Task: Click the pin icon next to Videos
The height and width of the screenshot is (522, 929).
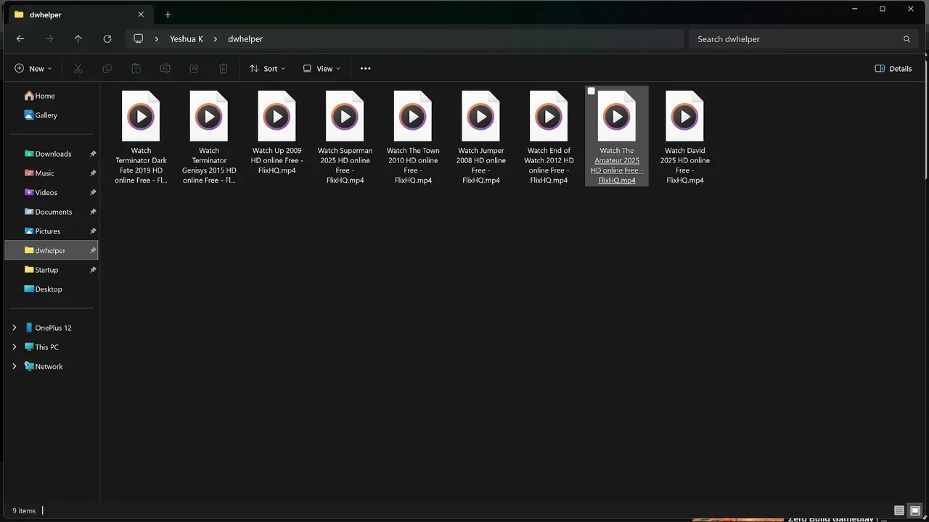Action: click(93, 192)
